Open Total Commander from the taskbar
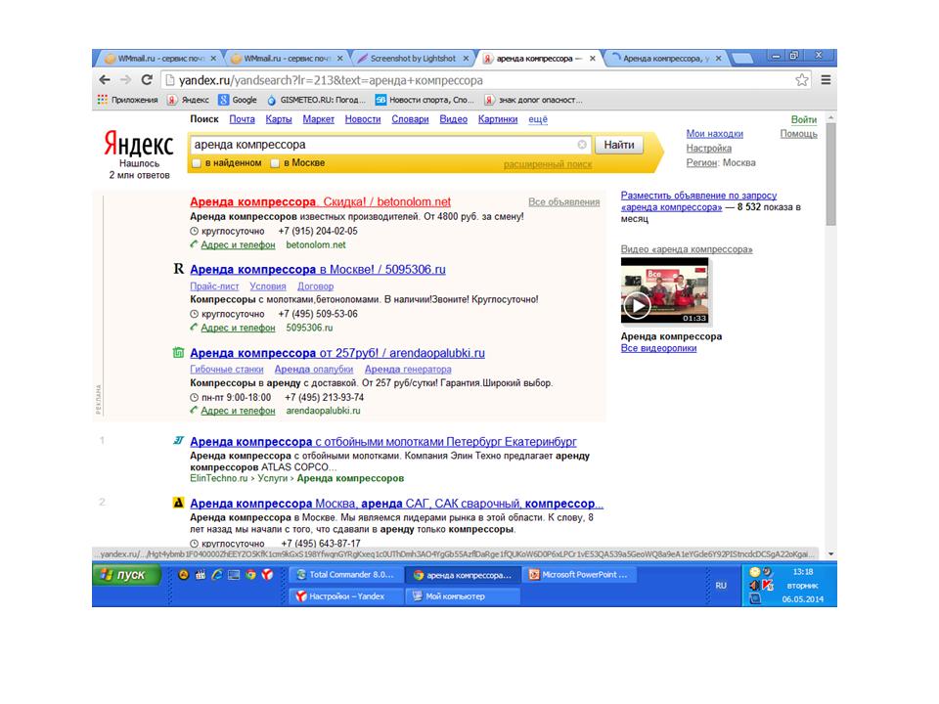The width and height of the screenshot is (939, 704). click(346, 575)
